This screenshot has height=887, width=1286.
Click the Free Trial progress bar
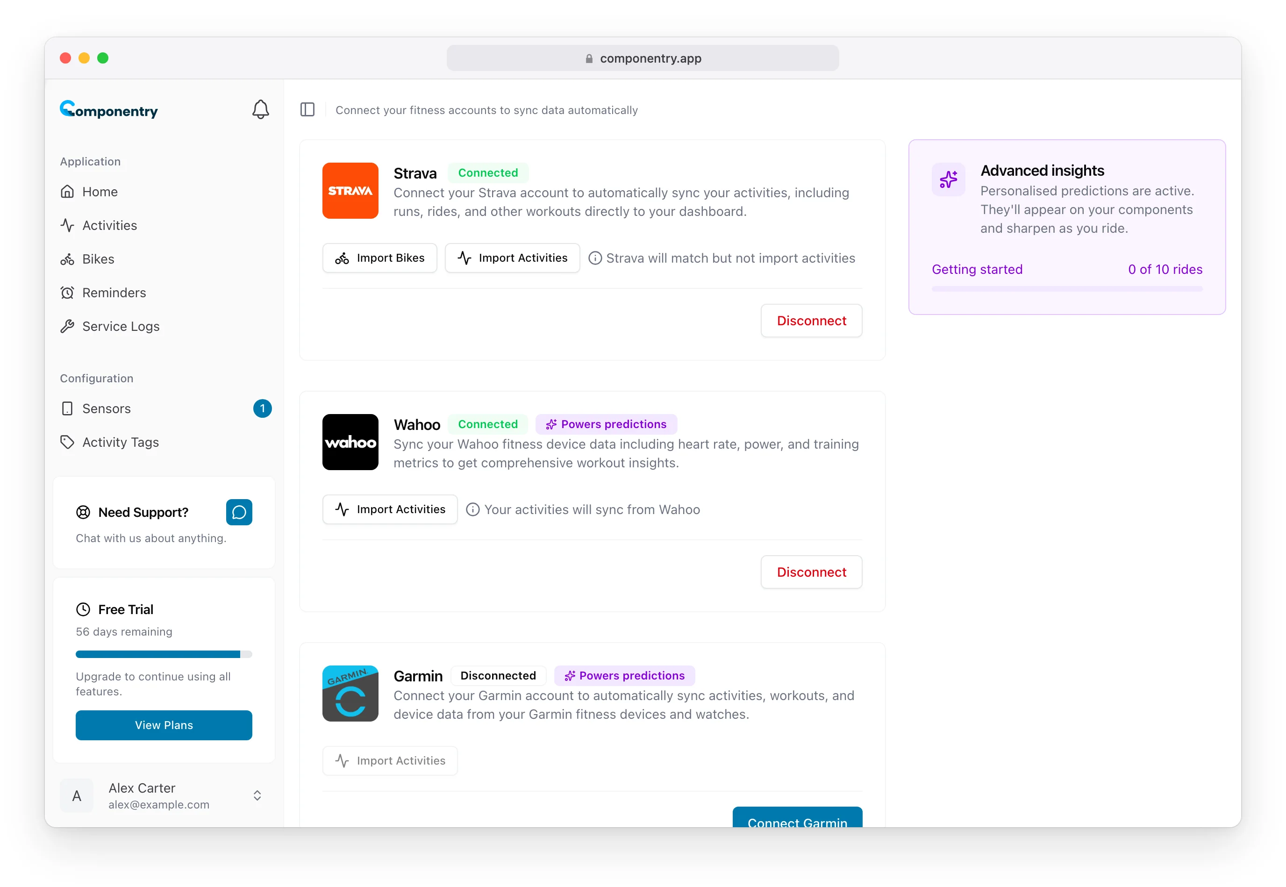point(164,654)
